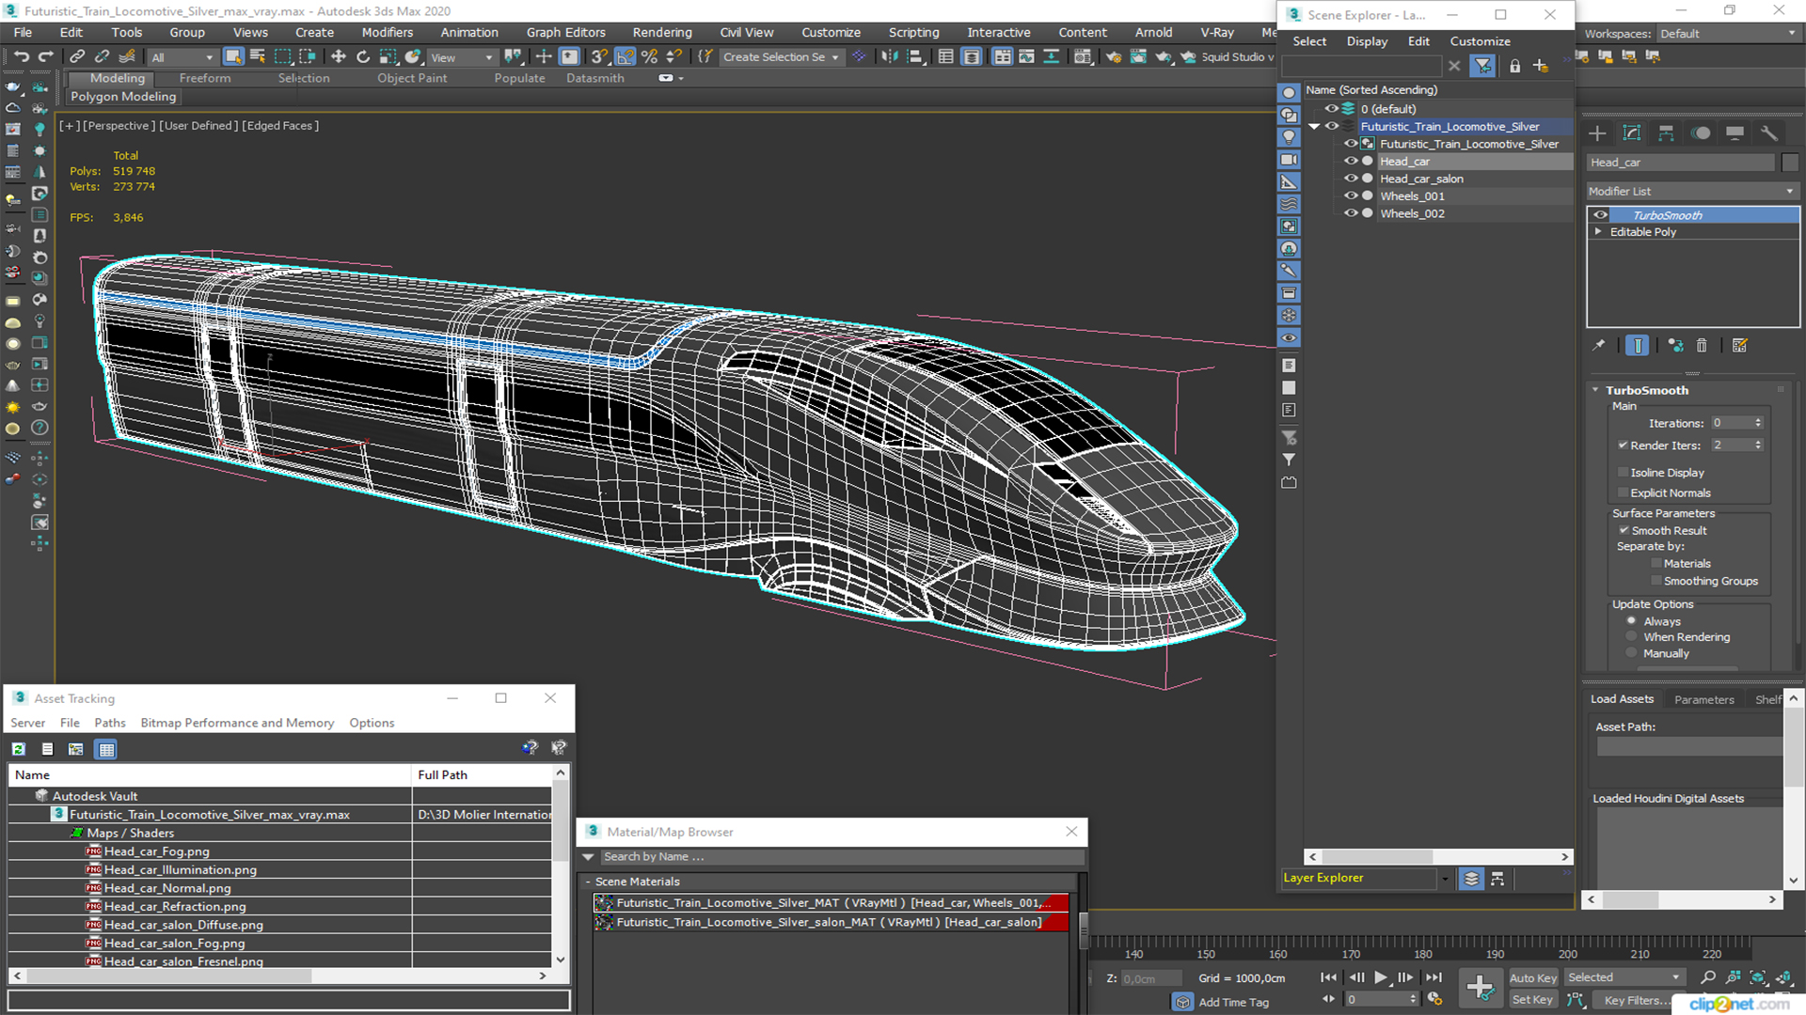Click the filter funnel icon in Scene Explorer

(x=1483, y=66)
